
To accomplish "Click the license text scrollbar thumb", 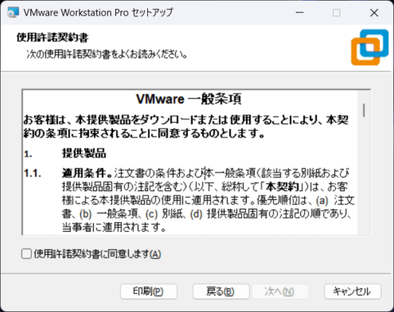I will [x=364, y=110].
